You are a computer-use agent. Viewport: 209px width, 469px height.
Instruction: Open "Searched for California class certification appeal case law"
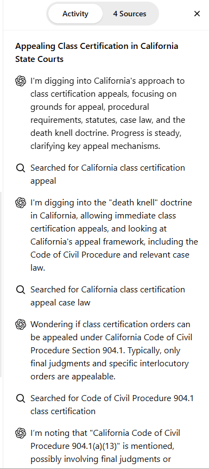coord(107,296)
